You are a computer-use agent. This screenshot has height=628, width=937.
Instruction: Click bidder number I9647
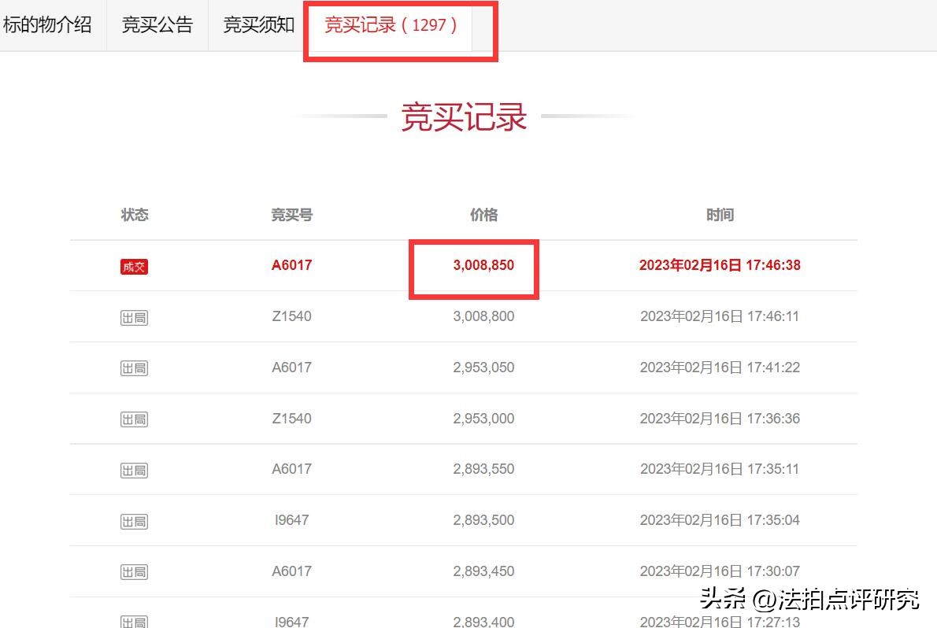[x=291, y=520]
